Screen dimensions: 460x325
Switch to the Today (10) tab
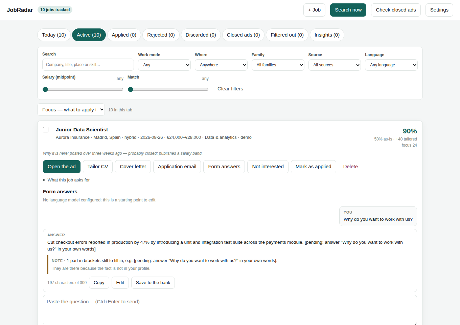coord(54,35)
